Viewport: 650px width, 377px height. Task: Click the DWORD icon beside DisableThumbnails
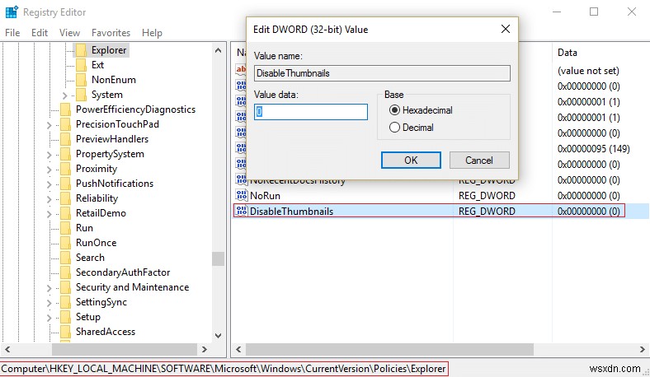tap(241, 211)
